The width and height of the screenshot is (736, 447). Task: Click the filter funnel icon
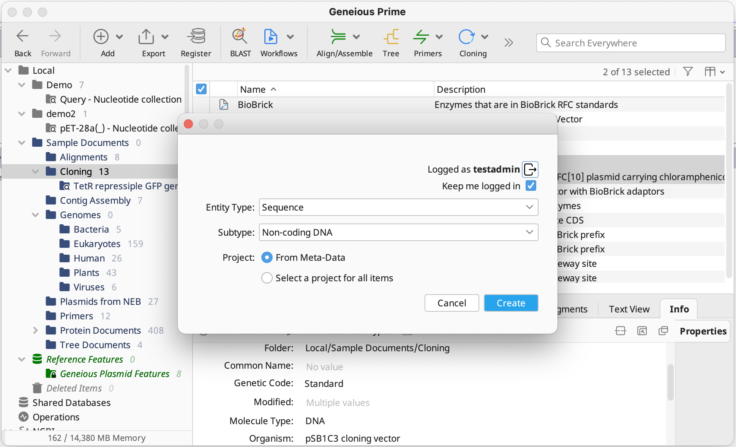click(x=688, y=71)
